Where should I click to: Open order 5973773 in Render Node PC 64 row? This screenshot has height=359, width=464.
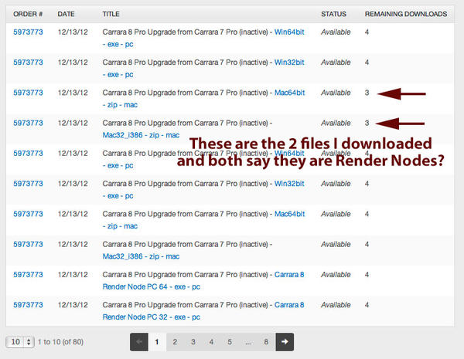(28, 275)
